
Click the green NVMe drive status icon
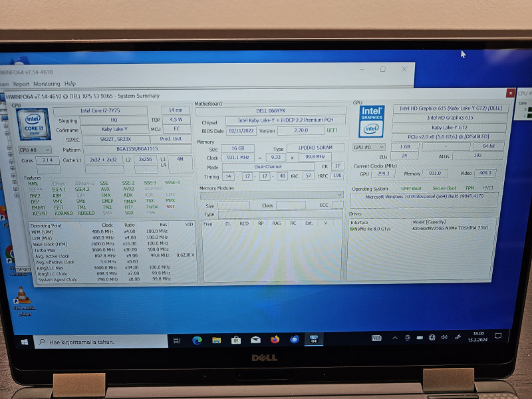coord(352,229)
